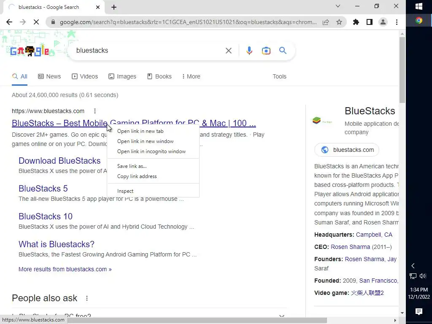Choose Open link in incognito window
The height and width of the screenshot is (324, 432).
pyautogui.click(x=153, y=151)
